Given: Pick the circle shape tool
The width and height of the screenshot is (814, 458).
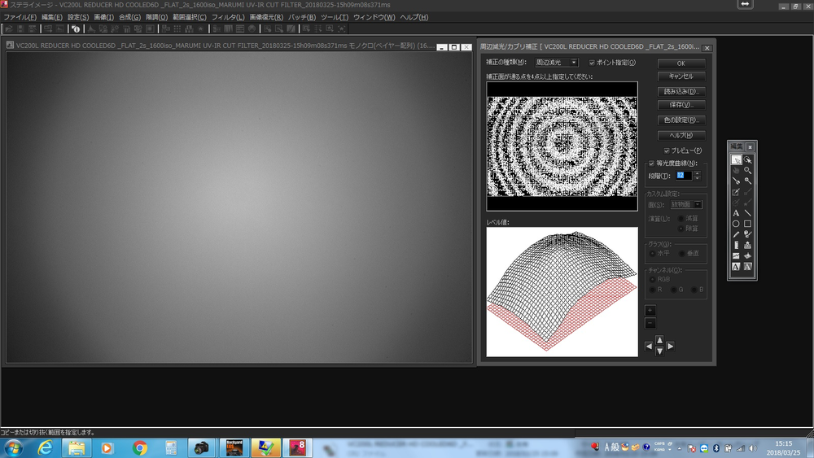Looking at the screenshot, I should point(736,224).
